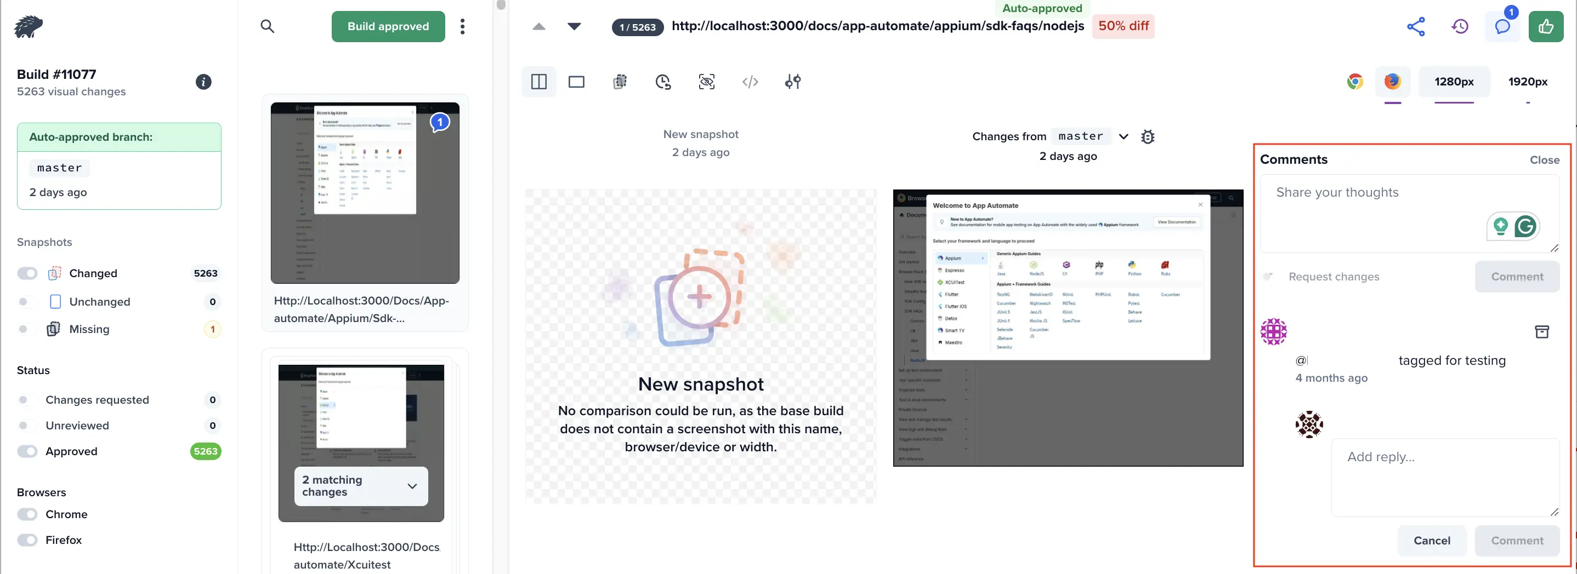This screenshot has height=574, width=1577.
Task: Click the Percy hedgehog logo
Action: (x=28, y=26)
